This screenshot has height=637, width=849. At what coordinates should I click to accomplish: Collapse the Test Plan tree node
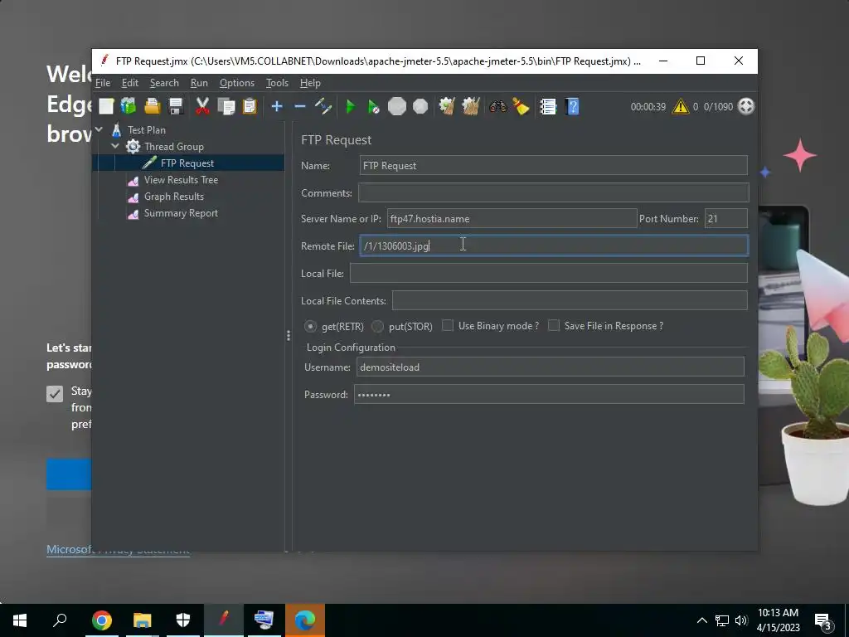(x=99, y=129)
